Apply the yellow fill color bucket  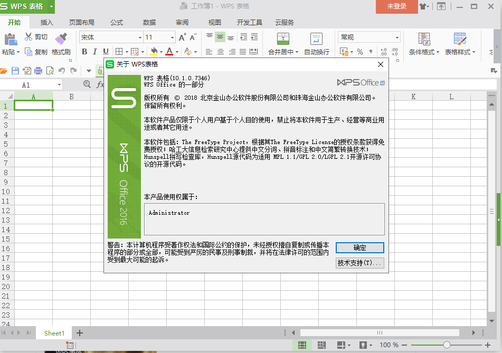click(x=154, y=52)
